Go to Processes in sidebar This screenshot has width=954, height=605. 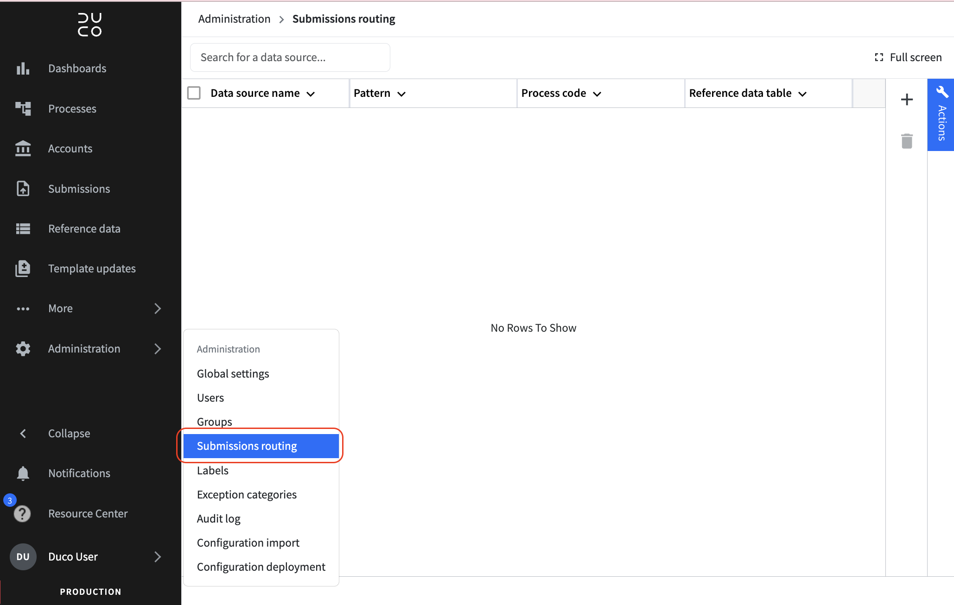pos(72,109)
